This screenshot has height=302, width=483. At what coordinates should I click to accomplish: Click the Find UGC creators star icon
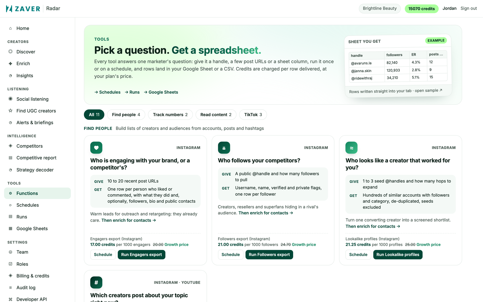click(11, 111)
